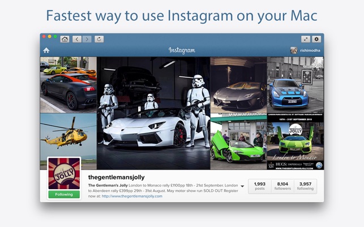View the 1,993 posts count
The image size is (364, 227).
(259, 186)
